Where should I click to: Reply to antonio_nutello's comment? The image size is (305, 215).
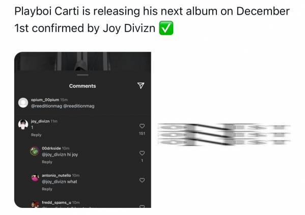47,189
